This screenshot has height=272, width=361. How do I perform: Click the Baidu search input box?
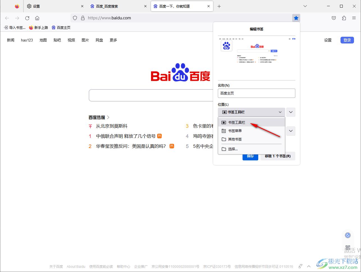[x=151, y=95]
